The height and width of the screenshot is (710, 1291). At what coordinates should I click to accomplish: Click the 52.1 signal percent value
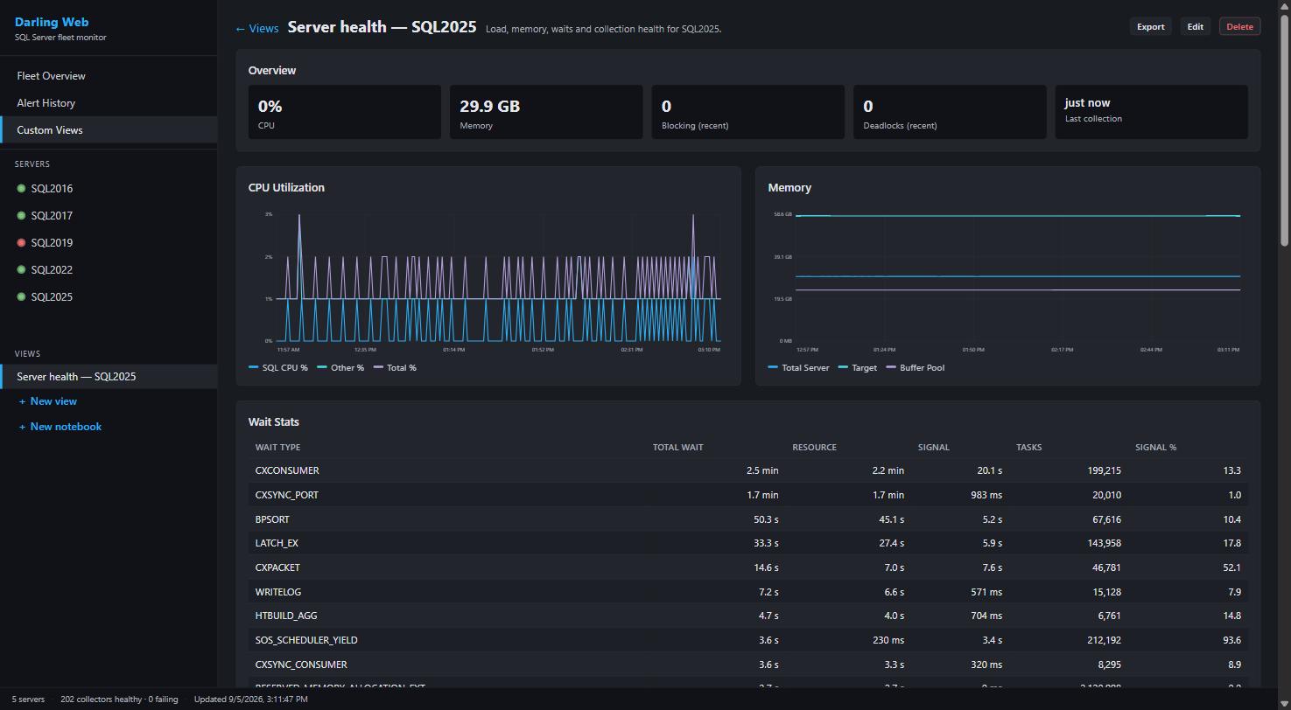tap(1232, 567)
